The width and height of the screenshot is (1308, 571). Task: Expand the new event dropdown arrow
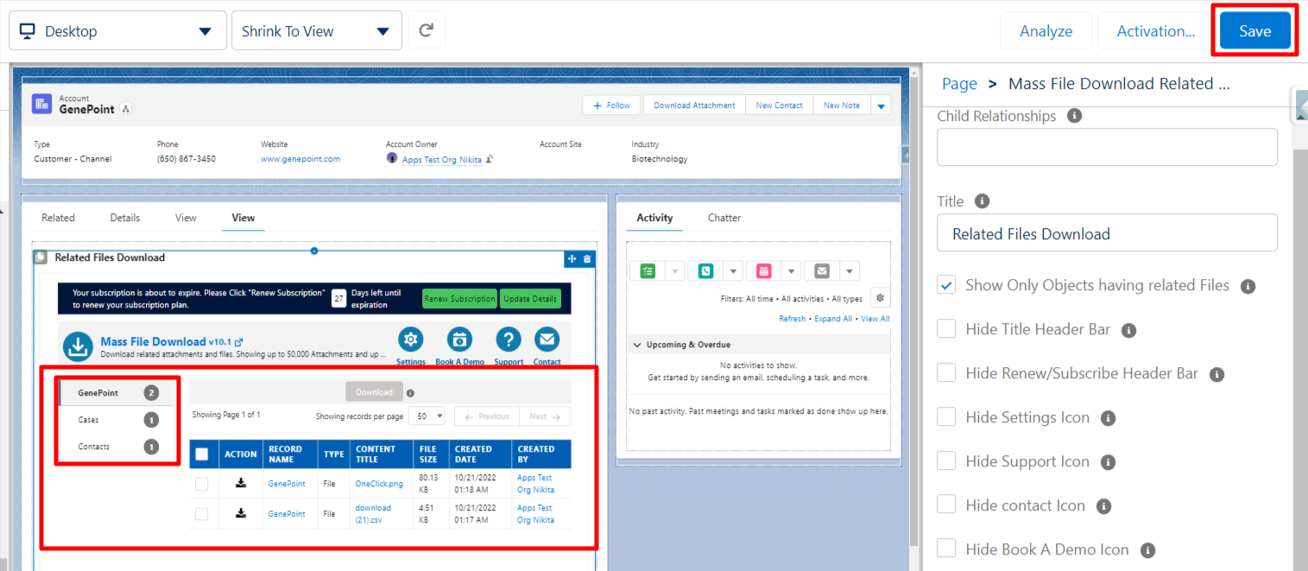tap(791, 271)
